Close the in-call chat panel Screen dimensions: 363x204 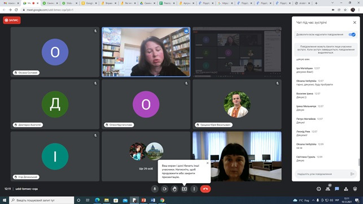355,23
